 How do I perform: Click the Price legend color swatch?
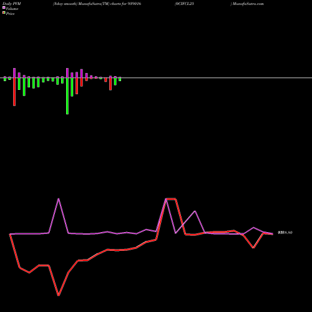point(4,13)
